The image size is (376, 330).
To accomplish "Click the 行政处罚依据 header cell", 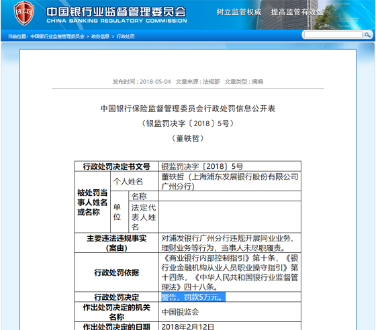I will (x=117, y=272).
